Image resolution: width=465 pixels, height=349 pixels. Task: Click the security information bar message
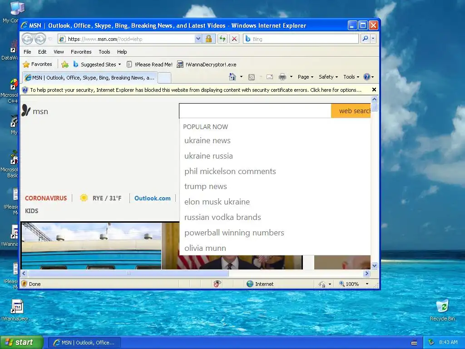pos(196,90)
